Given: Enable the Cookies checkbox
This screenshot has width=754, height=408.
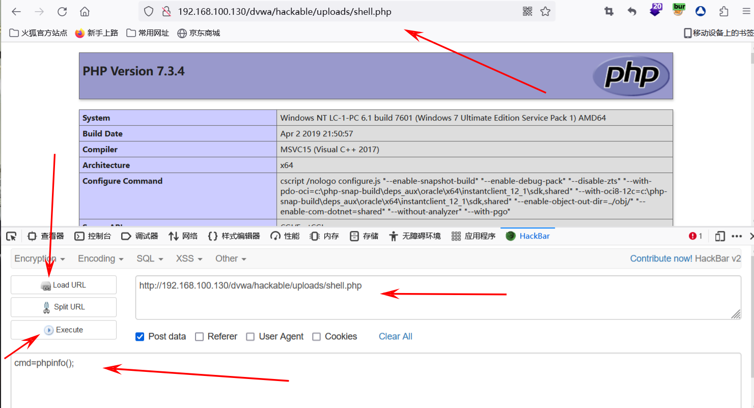Looking at the screenshot, I should (x=317, y=337).
